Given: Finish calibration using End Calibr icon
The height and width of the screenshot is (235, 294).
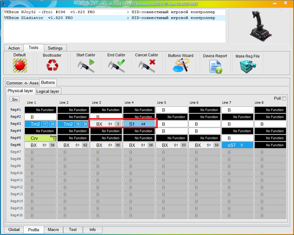Looking at the screenshot, I should tap(116, 65).
